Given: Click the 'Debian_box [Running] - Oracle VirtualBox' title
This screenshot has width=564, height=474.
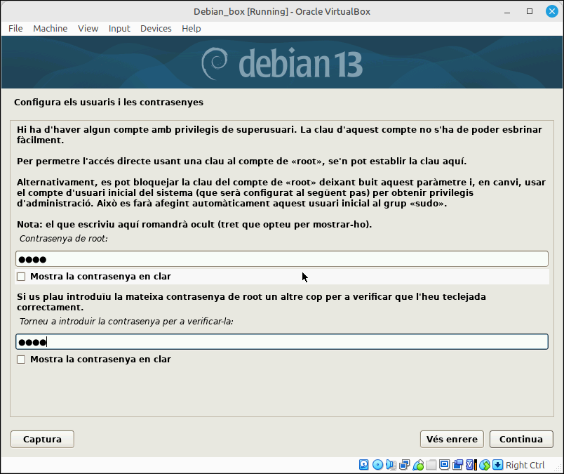Looking at the screenshot, I should pyautogui.click(x=282, y=11).
